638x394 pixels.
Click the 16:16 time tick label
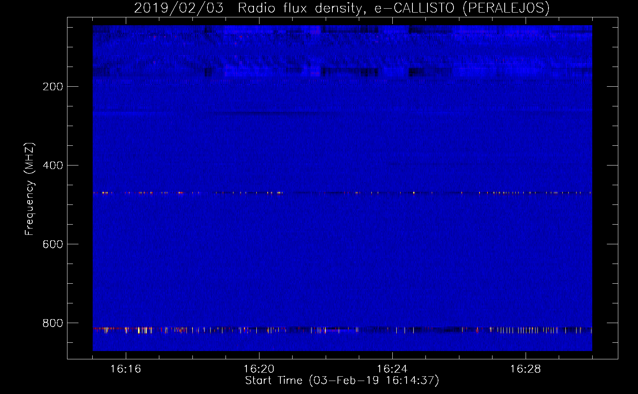click(x=126, y=369)
